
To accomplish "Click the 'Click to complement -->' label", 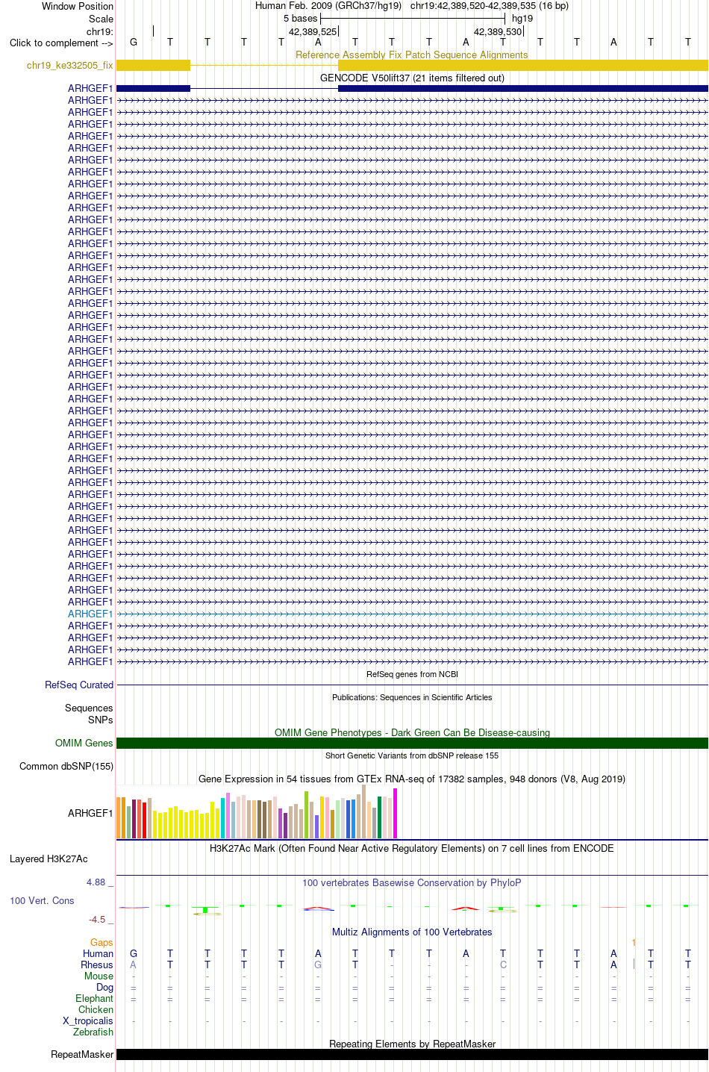I will (61, 43).
